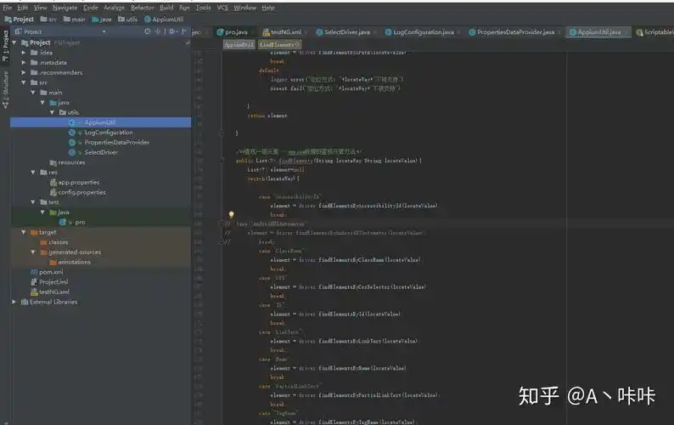Select AppiumUtil class in project tree
This screenshot has width=674, height=425.
[x=100, y=122]
